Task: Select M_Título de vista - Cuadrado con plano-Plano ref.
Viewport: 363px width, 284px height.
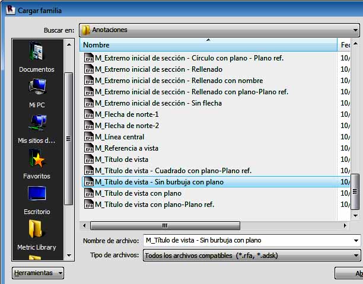Action: [173, 171]
